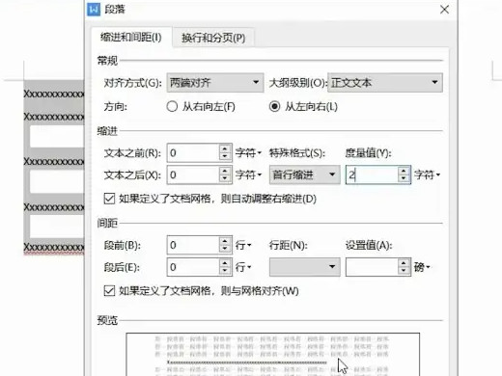Increase the 段后 spacing with the up arrow
This screenshot has width=502, height=376.
pyautogui.click(x=225, y=263)
